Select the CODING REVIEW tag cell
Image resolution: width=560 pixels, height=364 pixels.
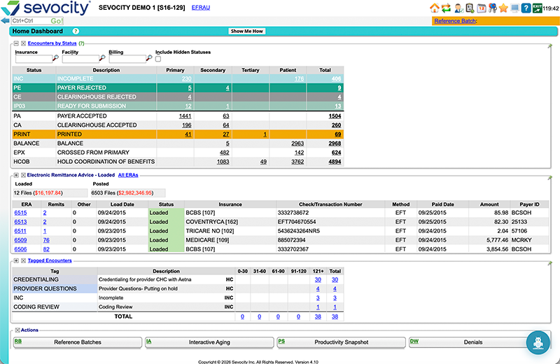pyautogui.click(x=55, y=307)
